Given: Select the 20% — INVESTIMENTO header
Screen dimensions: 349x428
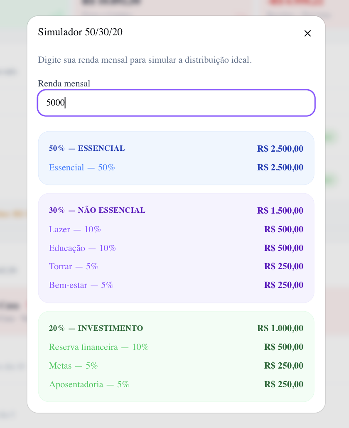Looking at the screenshot, I should point(176,328).
